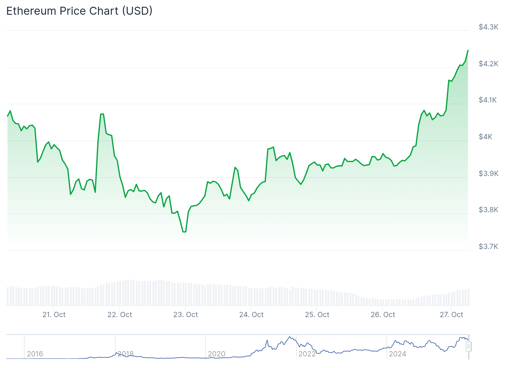Select the 27. Oct x-axis label
The width and height of the screenshot is (505, 368).
[451, 315]
